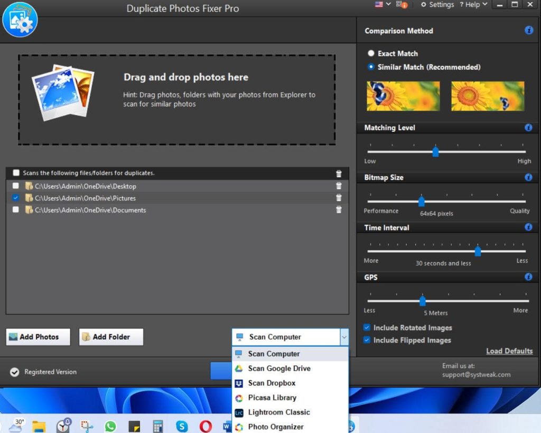Open the clock alarm app in taskbar
Screen dimensions: 541x433
coord(63,426)
